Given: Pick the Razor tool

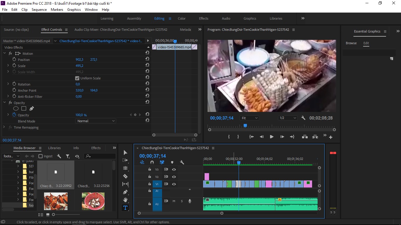Looking at the screenshot, I should [x=125, y=176].
